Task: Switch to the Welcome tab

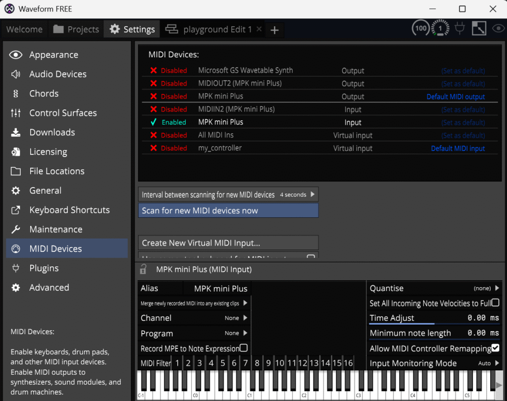Action: coord(24,29)
